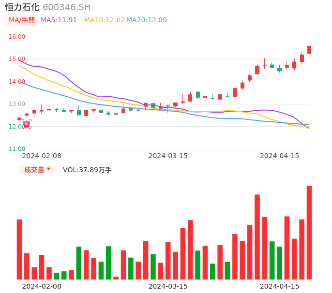Image resolution: width=332 pixels, height=293 pixels.
Task: Click the last (highest) red candlestick
Action: 309,50
